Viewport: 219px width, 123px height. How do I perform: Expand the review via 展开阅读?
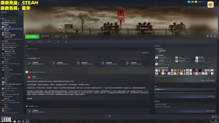30,99
